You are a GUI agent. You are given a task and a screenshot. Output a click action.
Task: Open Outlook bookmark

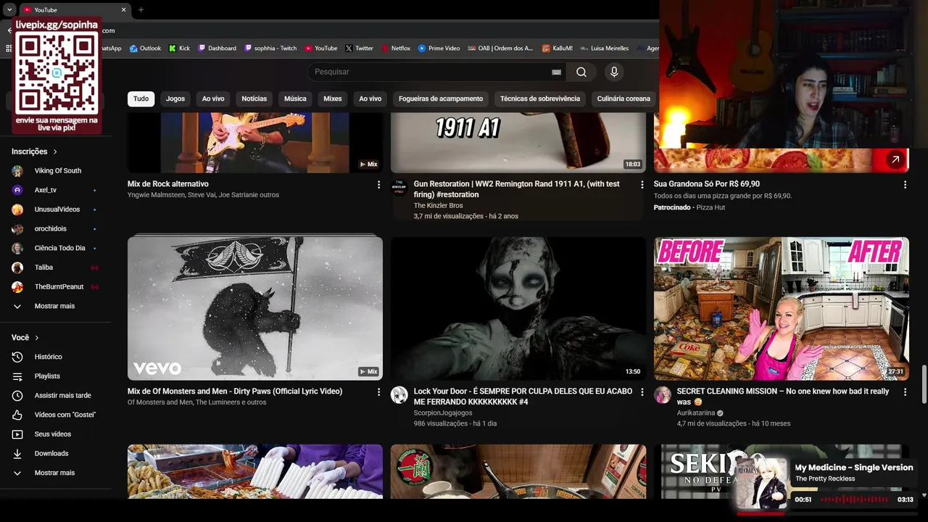tap(145, 49)
